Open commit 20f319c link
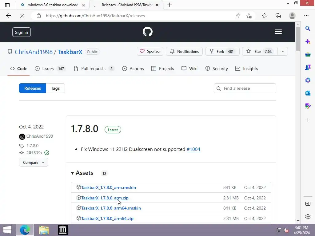 34,153
